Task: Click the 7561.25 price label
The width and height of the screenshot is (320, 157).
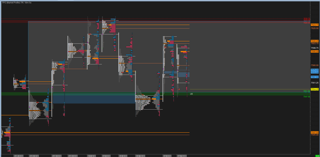Action: (315, 83)
